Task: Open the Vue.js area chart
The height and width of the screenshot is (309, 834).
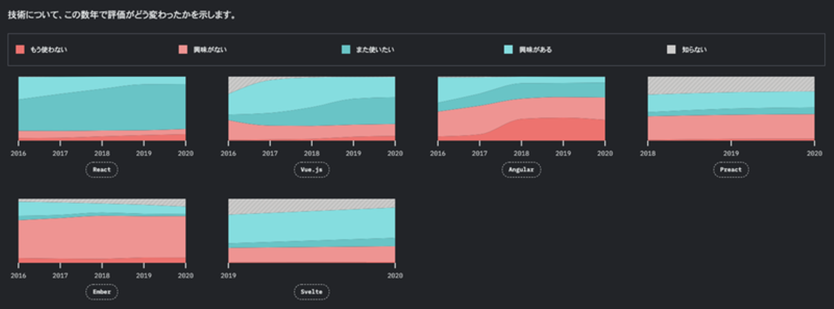Action: point(312,109)
